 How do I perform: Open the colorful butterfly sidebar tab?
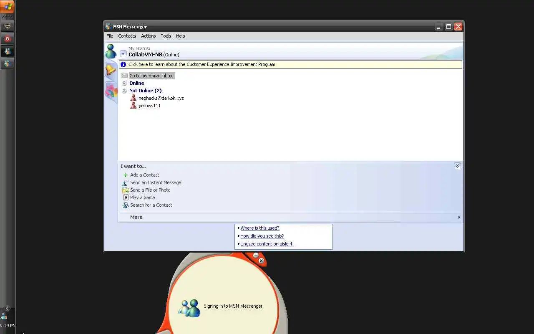[x=111, y=91]
